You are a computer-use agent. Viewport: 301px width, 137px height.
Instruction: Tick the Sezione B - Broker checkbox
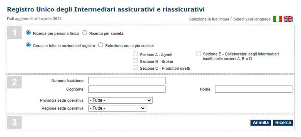coord(135,61)
